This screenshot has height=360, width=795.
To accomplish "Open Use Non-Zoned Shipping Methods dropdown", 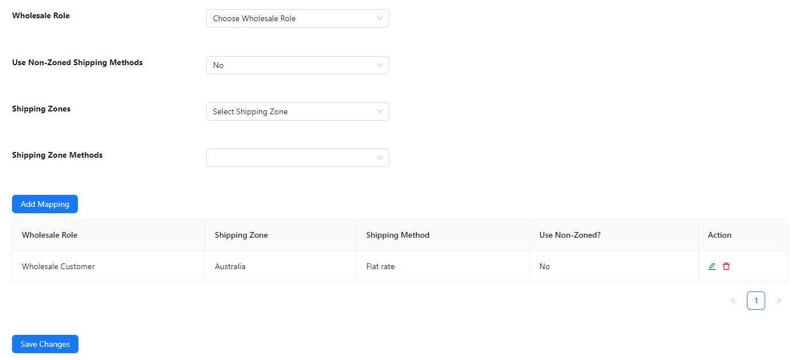I will (x=297, y=65).
